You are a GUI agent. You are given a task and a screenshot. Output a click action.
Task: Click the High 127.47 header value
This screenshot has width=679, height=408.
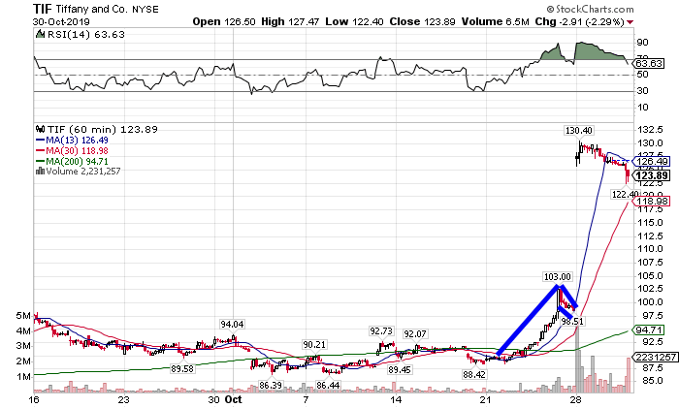pyautogui.click(x=291, y=21)
